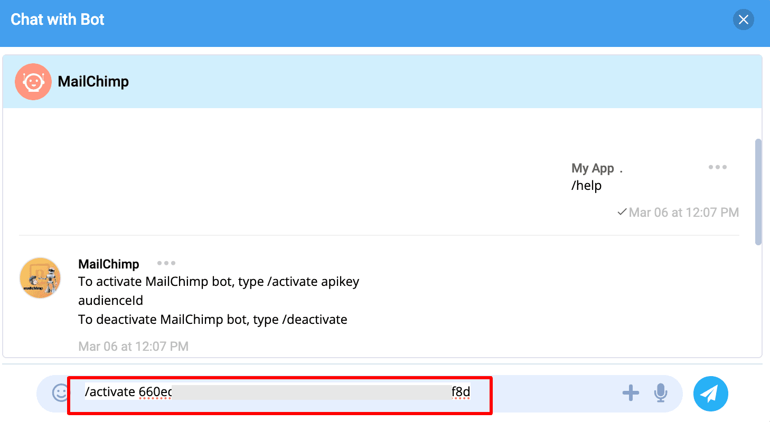The width and height of the screenshot is (770, 422).
Task: Open emoji picker smiley icon
Action: pyautogui.click(x=61, y=393)
